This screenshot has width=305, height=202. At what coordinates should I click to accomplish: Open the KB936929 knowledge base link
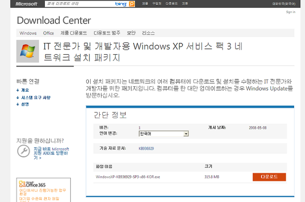click(146, 149)
